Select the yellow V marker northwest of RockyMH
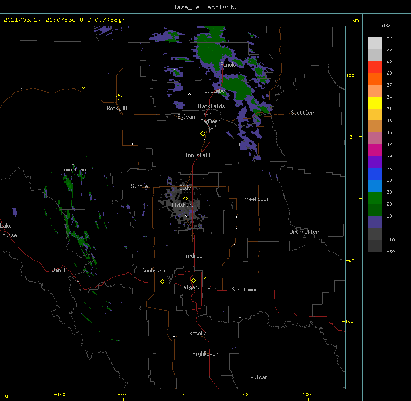The height and width of the screenshot is (401, 411). tap(83, 88)
